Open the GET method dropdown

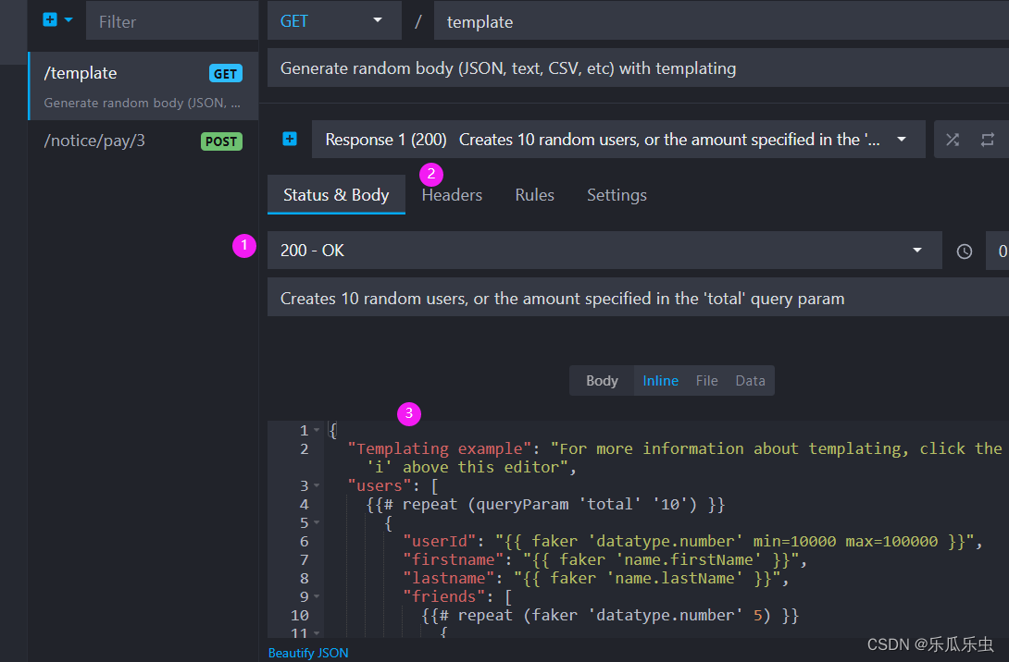coord(334,21)
